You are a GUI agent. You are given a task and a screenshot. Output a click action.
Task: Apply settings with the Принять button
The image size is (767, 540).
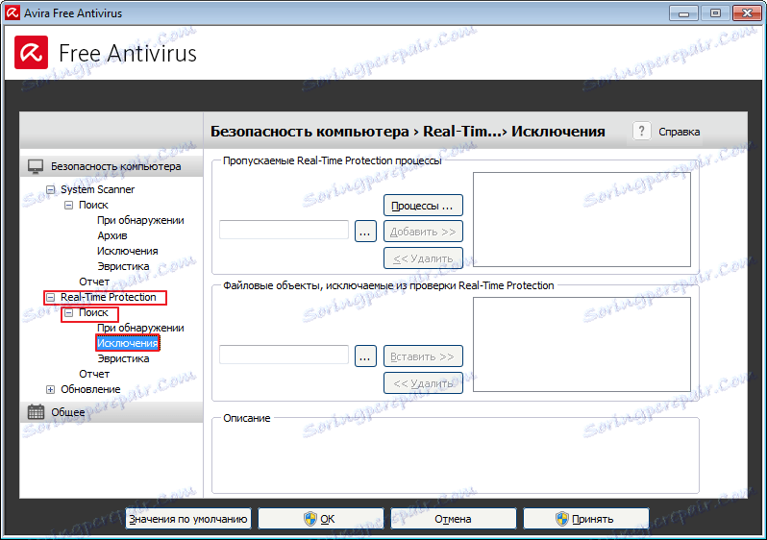(x=586, y=519)
